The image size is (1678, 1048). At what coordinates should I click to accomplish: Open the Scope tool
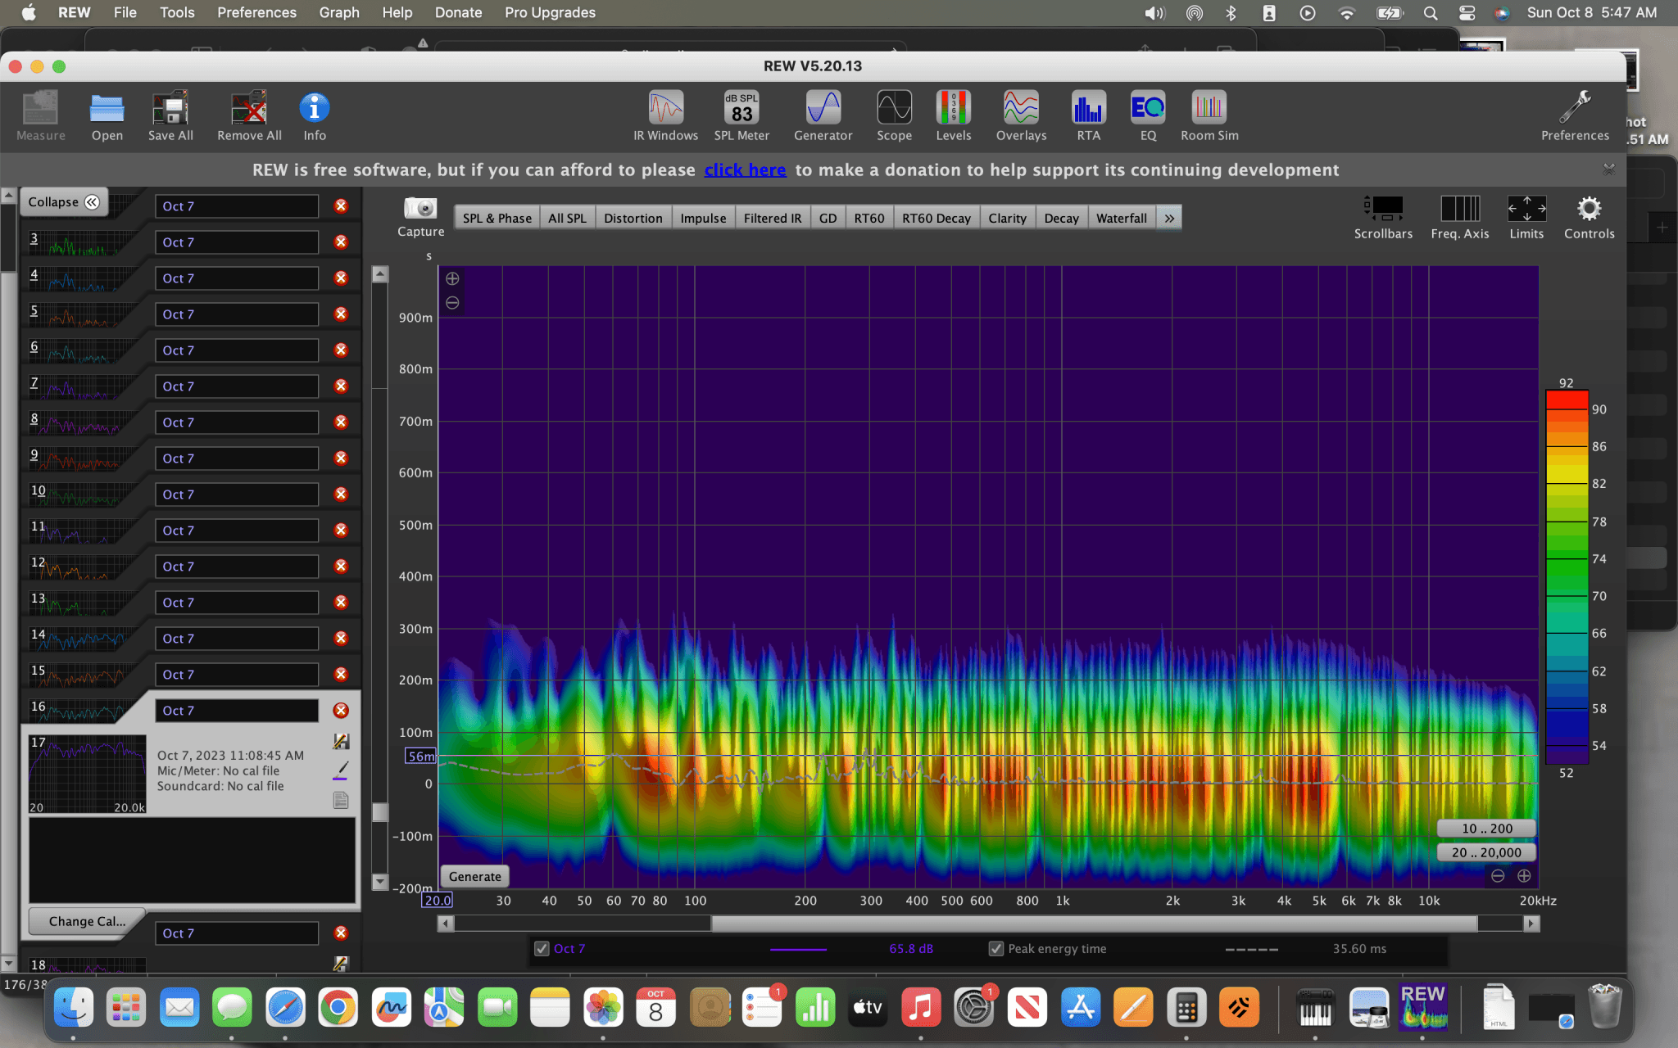894,115
